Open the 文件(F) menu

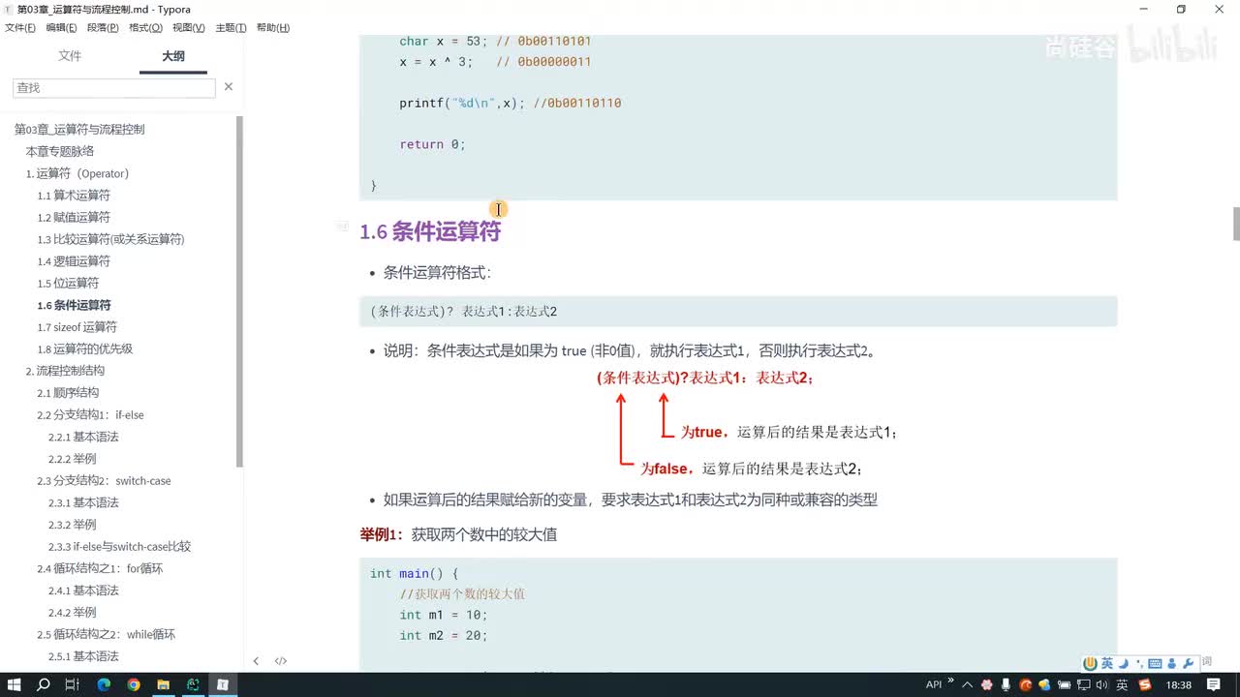[20, 28]
